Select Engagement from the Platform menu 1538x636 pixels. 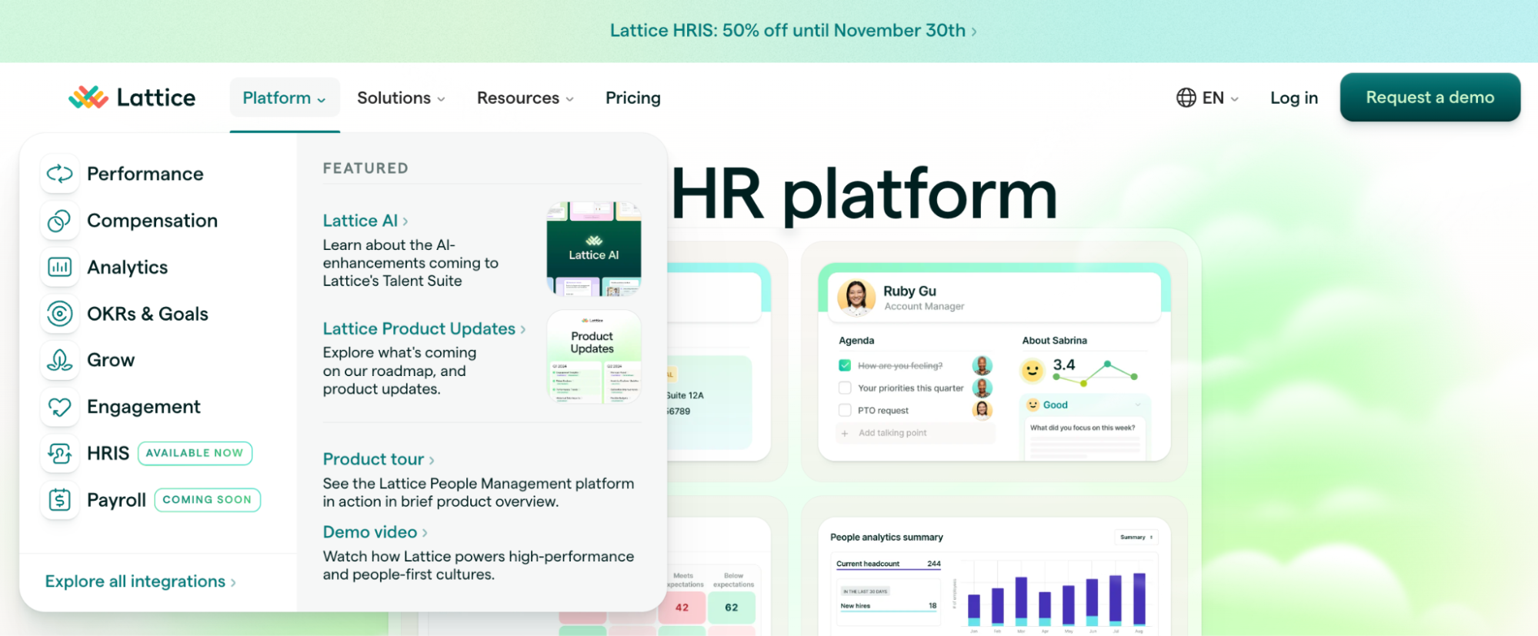(144, 407)
